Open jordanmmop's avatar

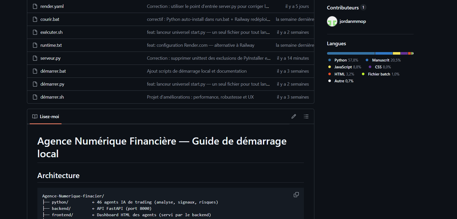(332, 21)
